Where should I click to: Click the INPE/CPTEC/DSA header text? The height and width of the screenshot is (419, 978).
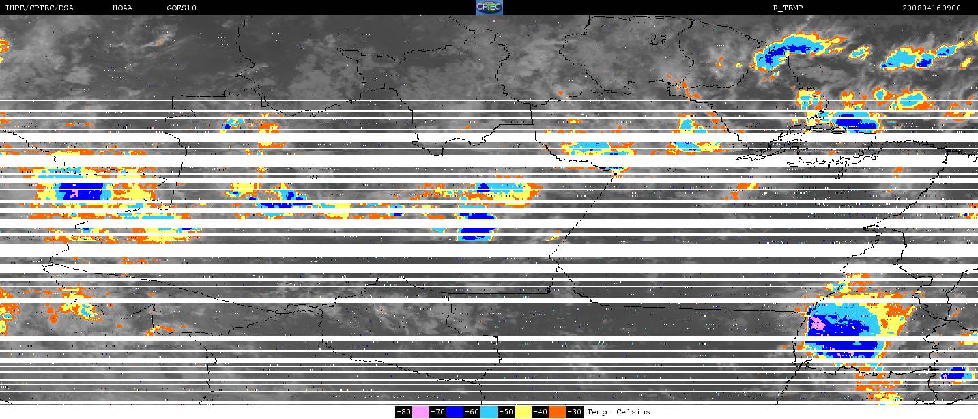point(39,8)
